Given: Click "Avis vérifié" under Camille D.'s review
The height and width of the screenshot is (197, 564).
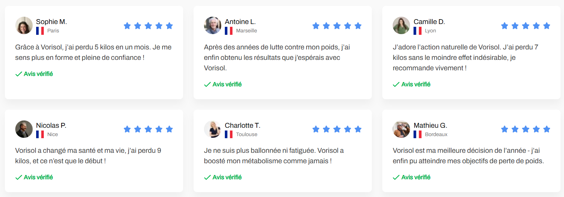Looking at the screenshot, I should (416, 84).
